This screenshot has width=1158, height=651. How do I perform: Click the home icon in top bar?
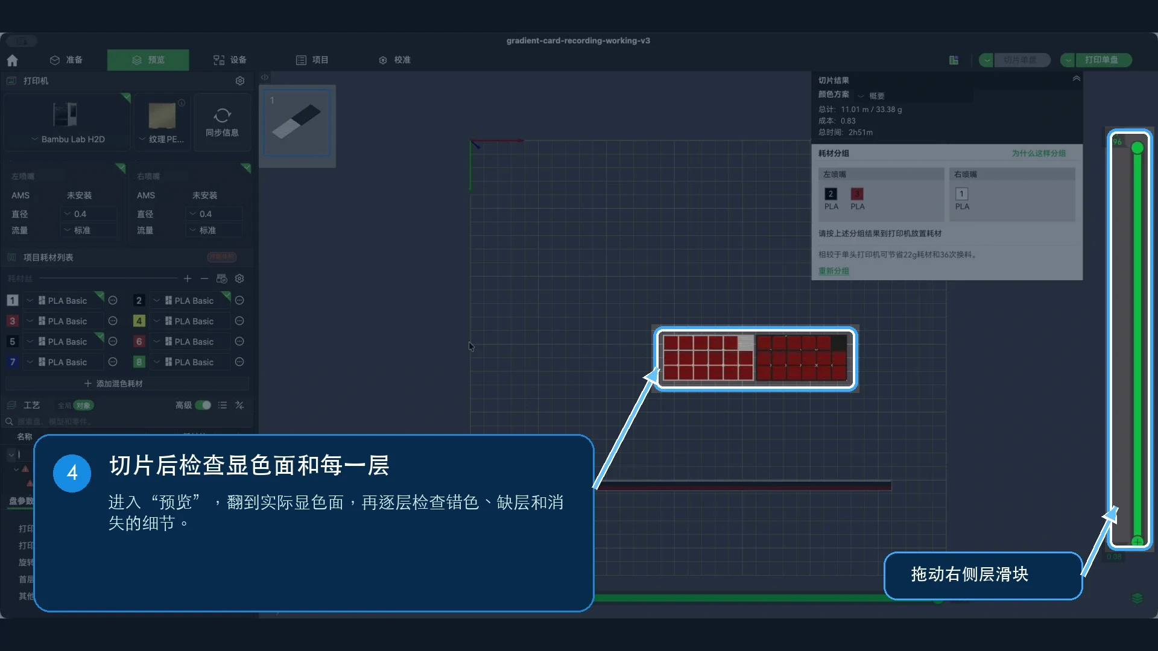pos(12,60)
